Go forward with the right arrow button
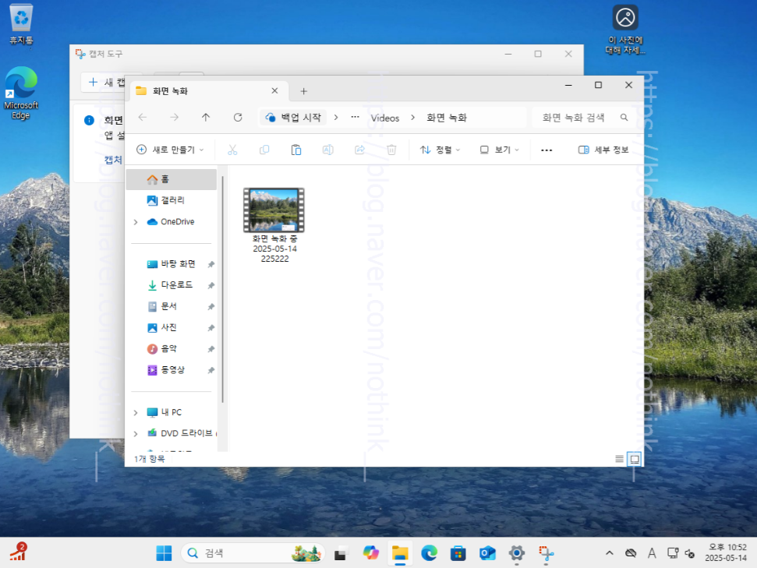 click(175, 118)
